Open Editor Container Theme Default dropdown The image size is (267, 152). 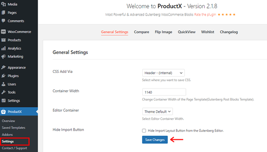click(157, 112)
